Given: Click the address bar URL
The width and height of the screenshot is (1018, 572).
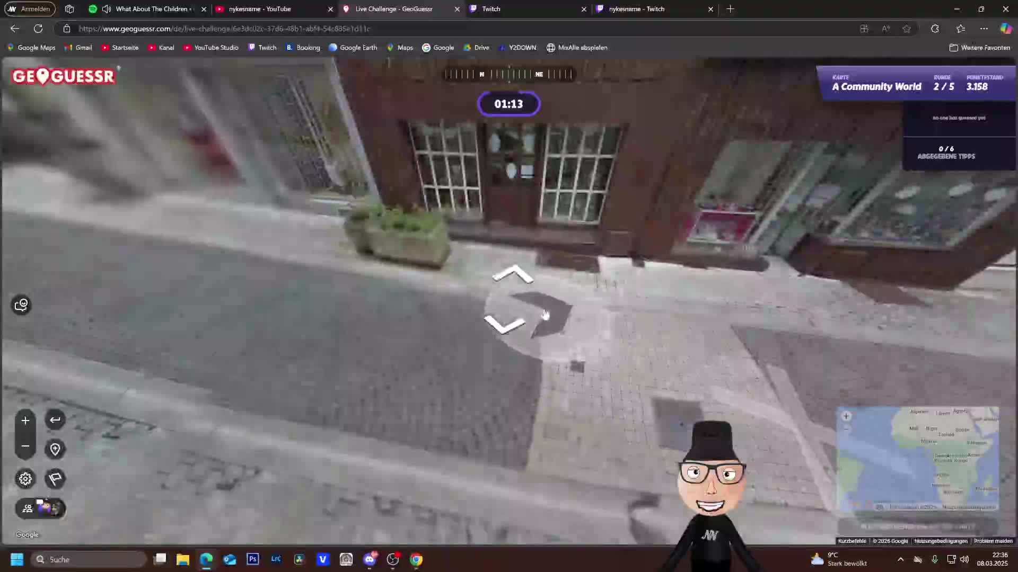Looking at the screenshot, I should click(224, 29).
